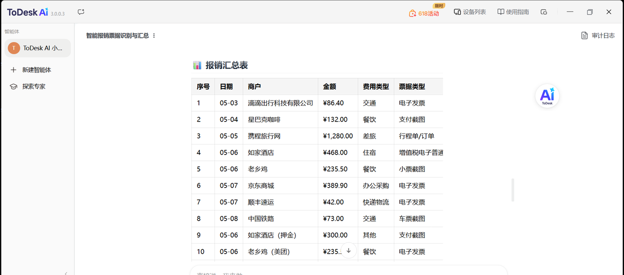Click the 05-04 date cell

point(229,120)
